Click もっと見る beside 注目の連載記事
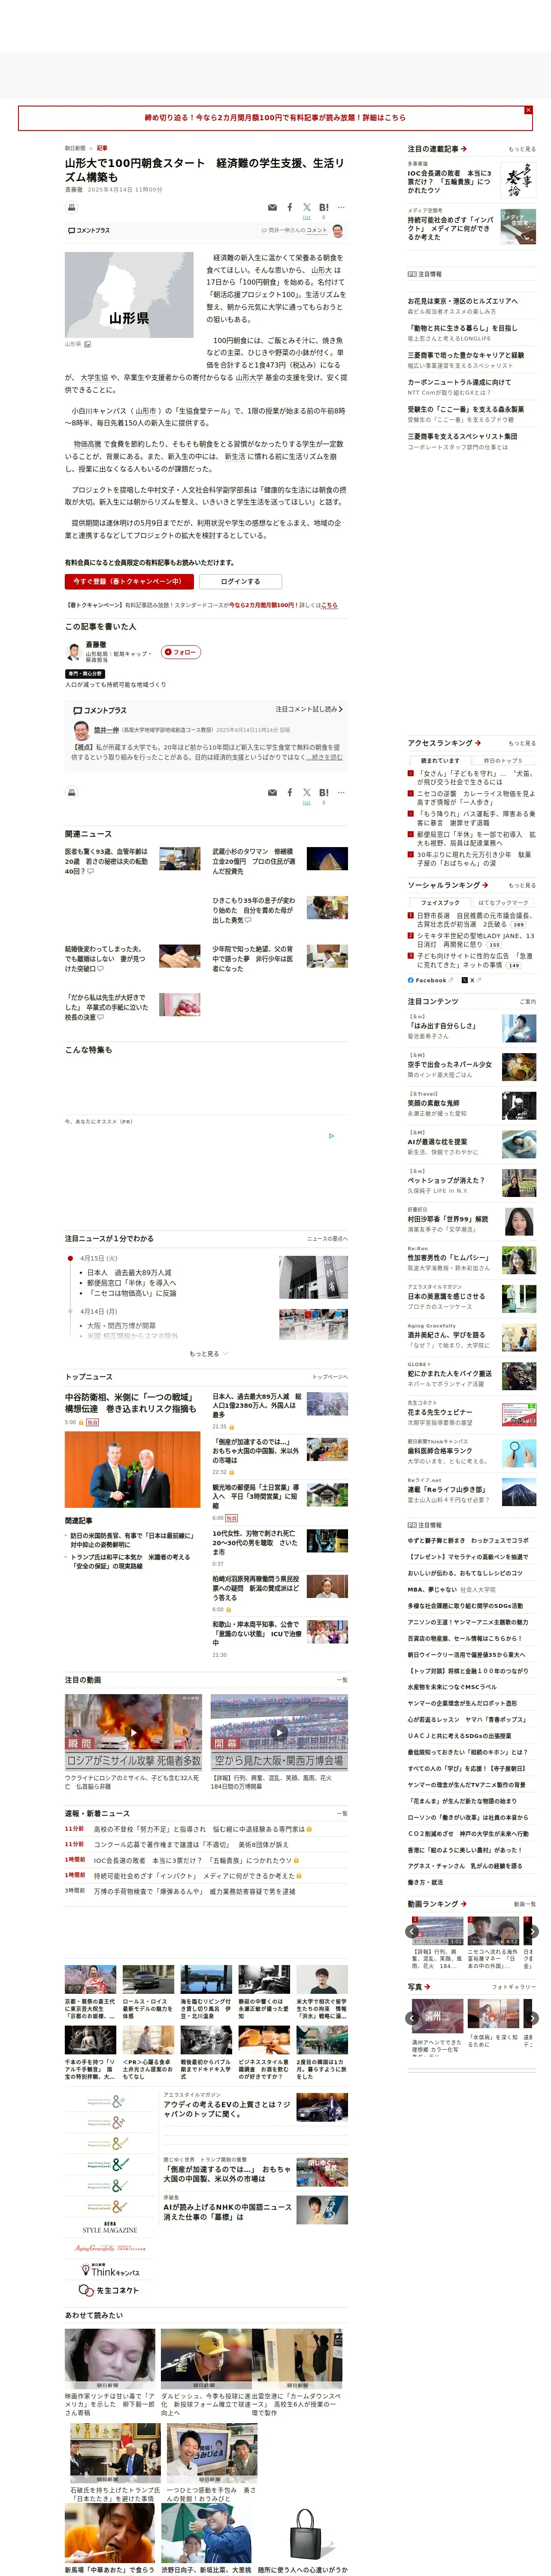The height and width of the screenshot is (2576, 551). pos(522,149)
